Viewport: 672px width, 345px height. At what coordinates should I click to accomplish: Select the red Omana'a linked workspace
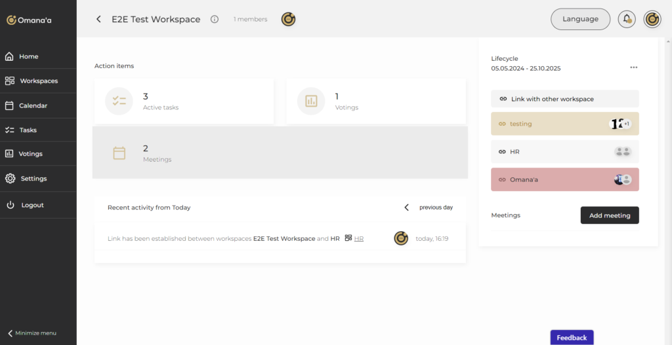564,179
